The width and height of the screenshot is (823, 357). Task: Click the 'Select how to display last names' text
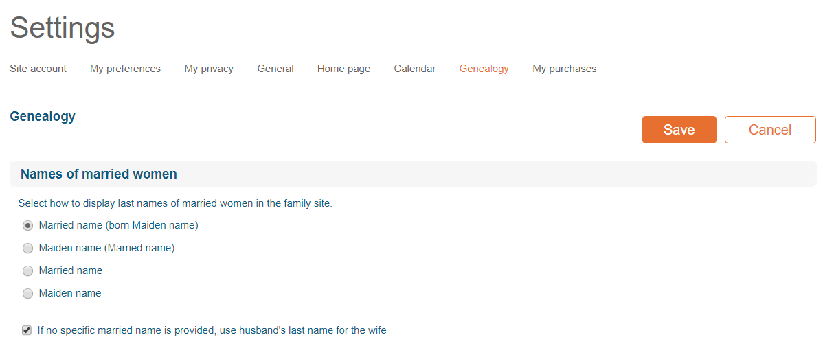pos(175,203)
